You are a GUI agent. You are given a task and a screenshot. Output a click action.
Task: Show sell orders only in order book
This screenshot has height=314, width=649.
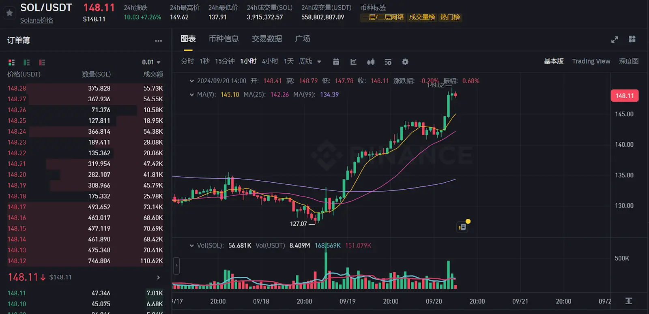point(42,62)
